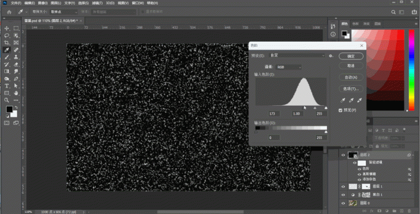
Task: Select the Zoom tool
Action: coord(7,100)
